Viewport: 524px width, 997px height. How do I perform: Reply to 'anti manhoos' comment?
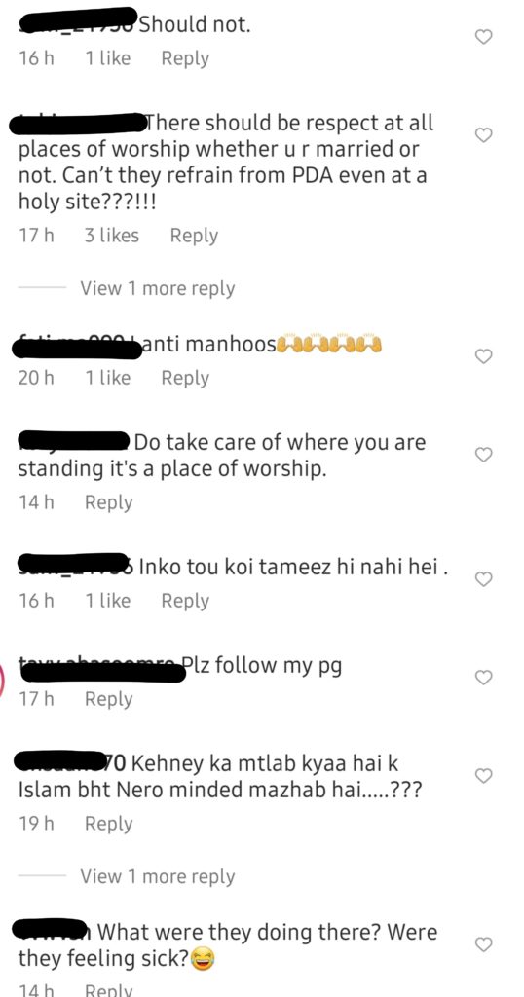click(185, 378)
